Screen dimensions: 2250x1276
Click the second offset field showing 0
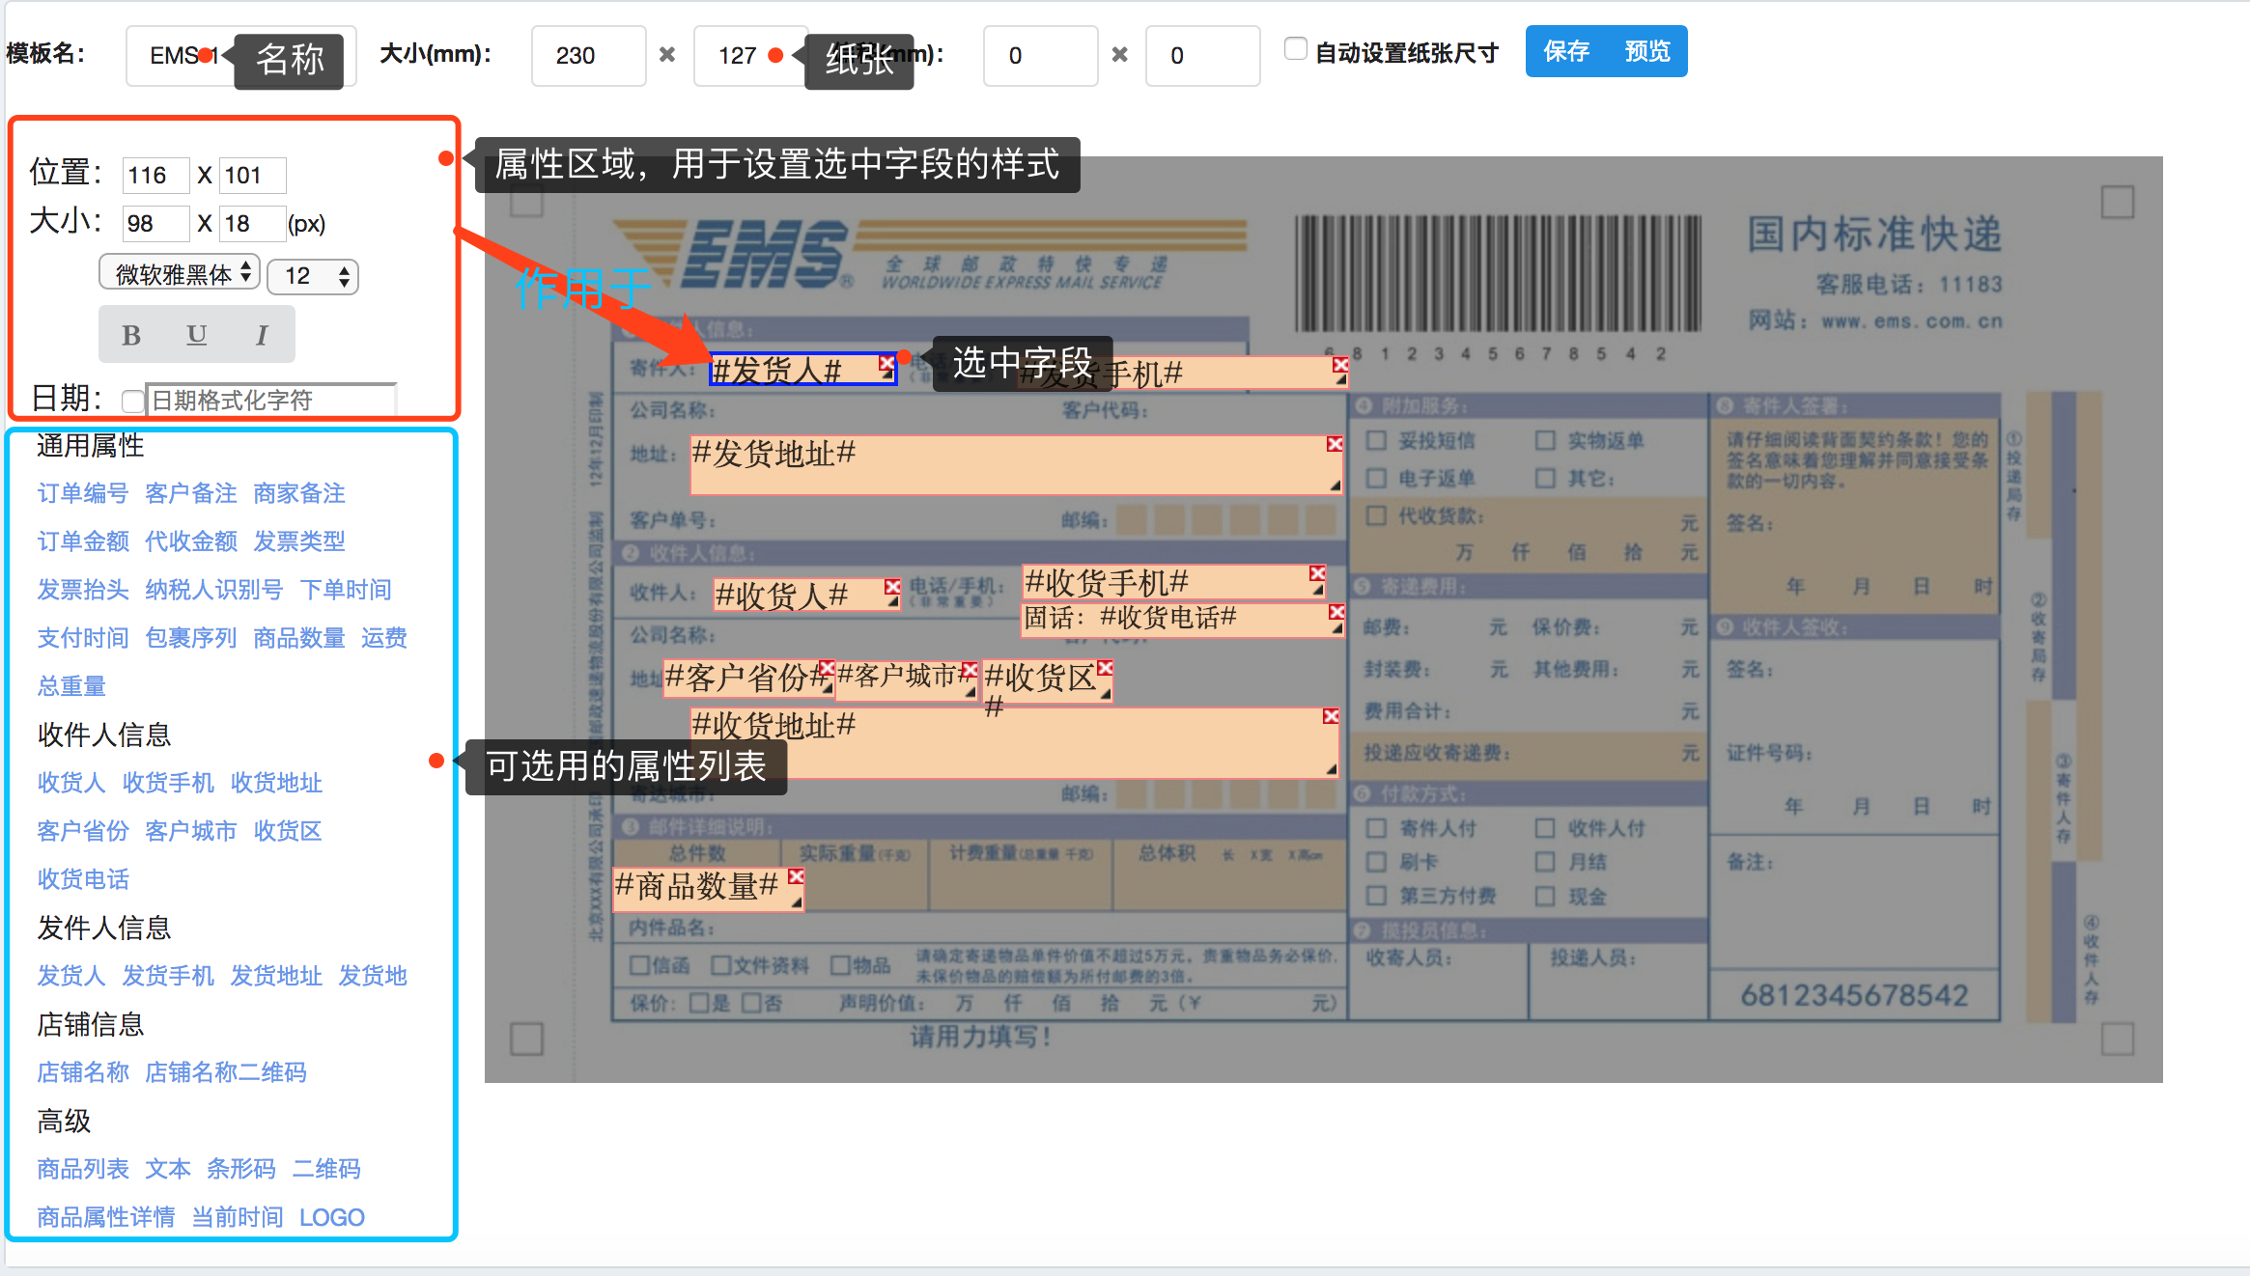coord(1202,56)
